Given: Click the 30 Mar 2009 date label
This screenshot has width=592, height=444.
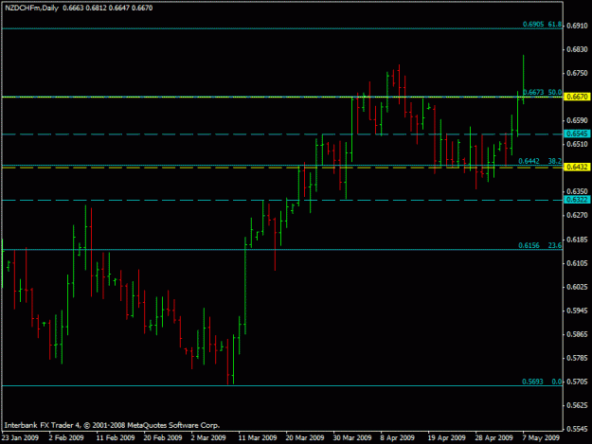Looking at the screenshot, I should (352, 437).
